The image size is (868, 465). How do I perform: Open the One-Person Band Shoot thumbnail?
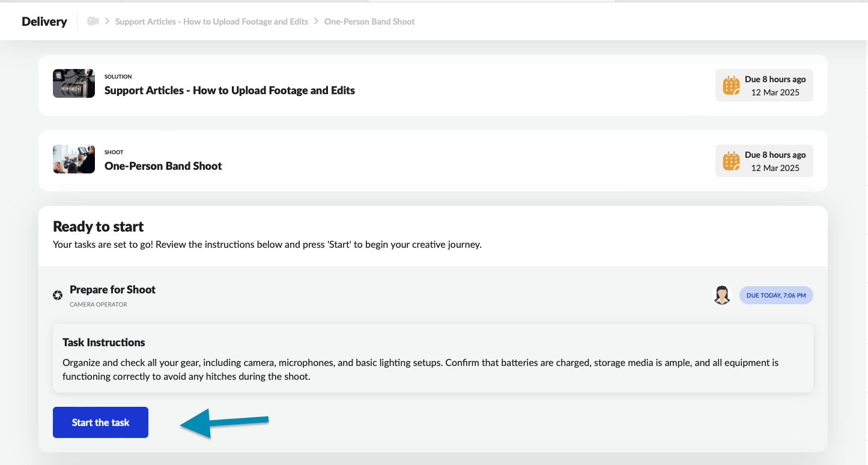coord(74,159)
